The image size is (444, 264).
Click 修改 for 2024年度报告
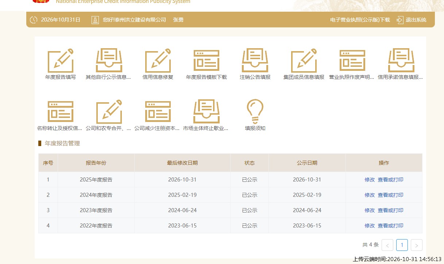pos(370,195)
